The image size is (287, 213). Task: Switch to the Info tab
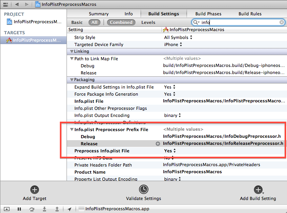click(x=128, y=14)
